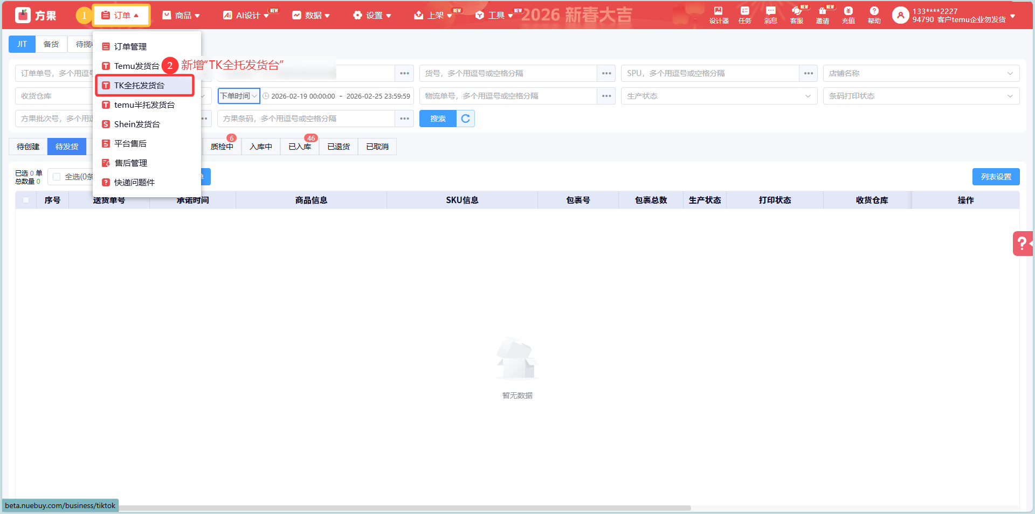The height and width of the screenshot is (514, 1035).
Task: Click the 搜索 search button
Action: pos(438,119)
